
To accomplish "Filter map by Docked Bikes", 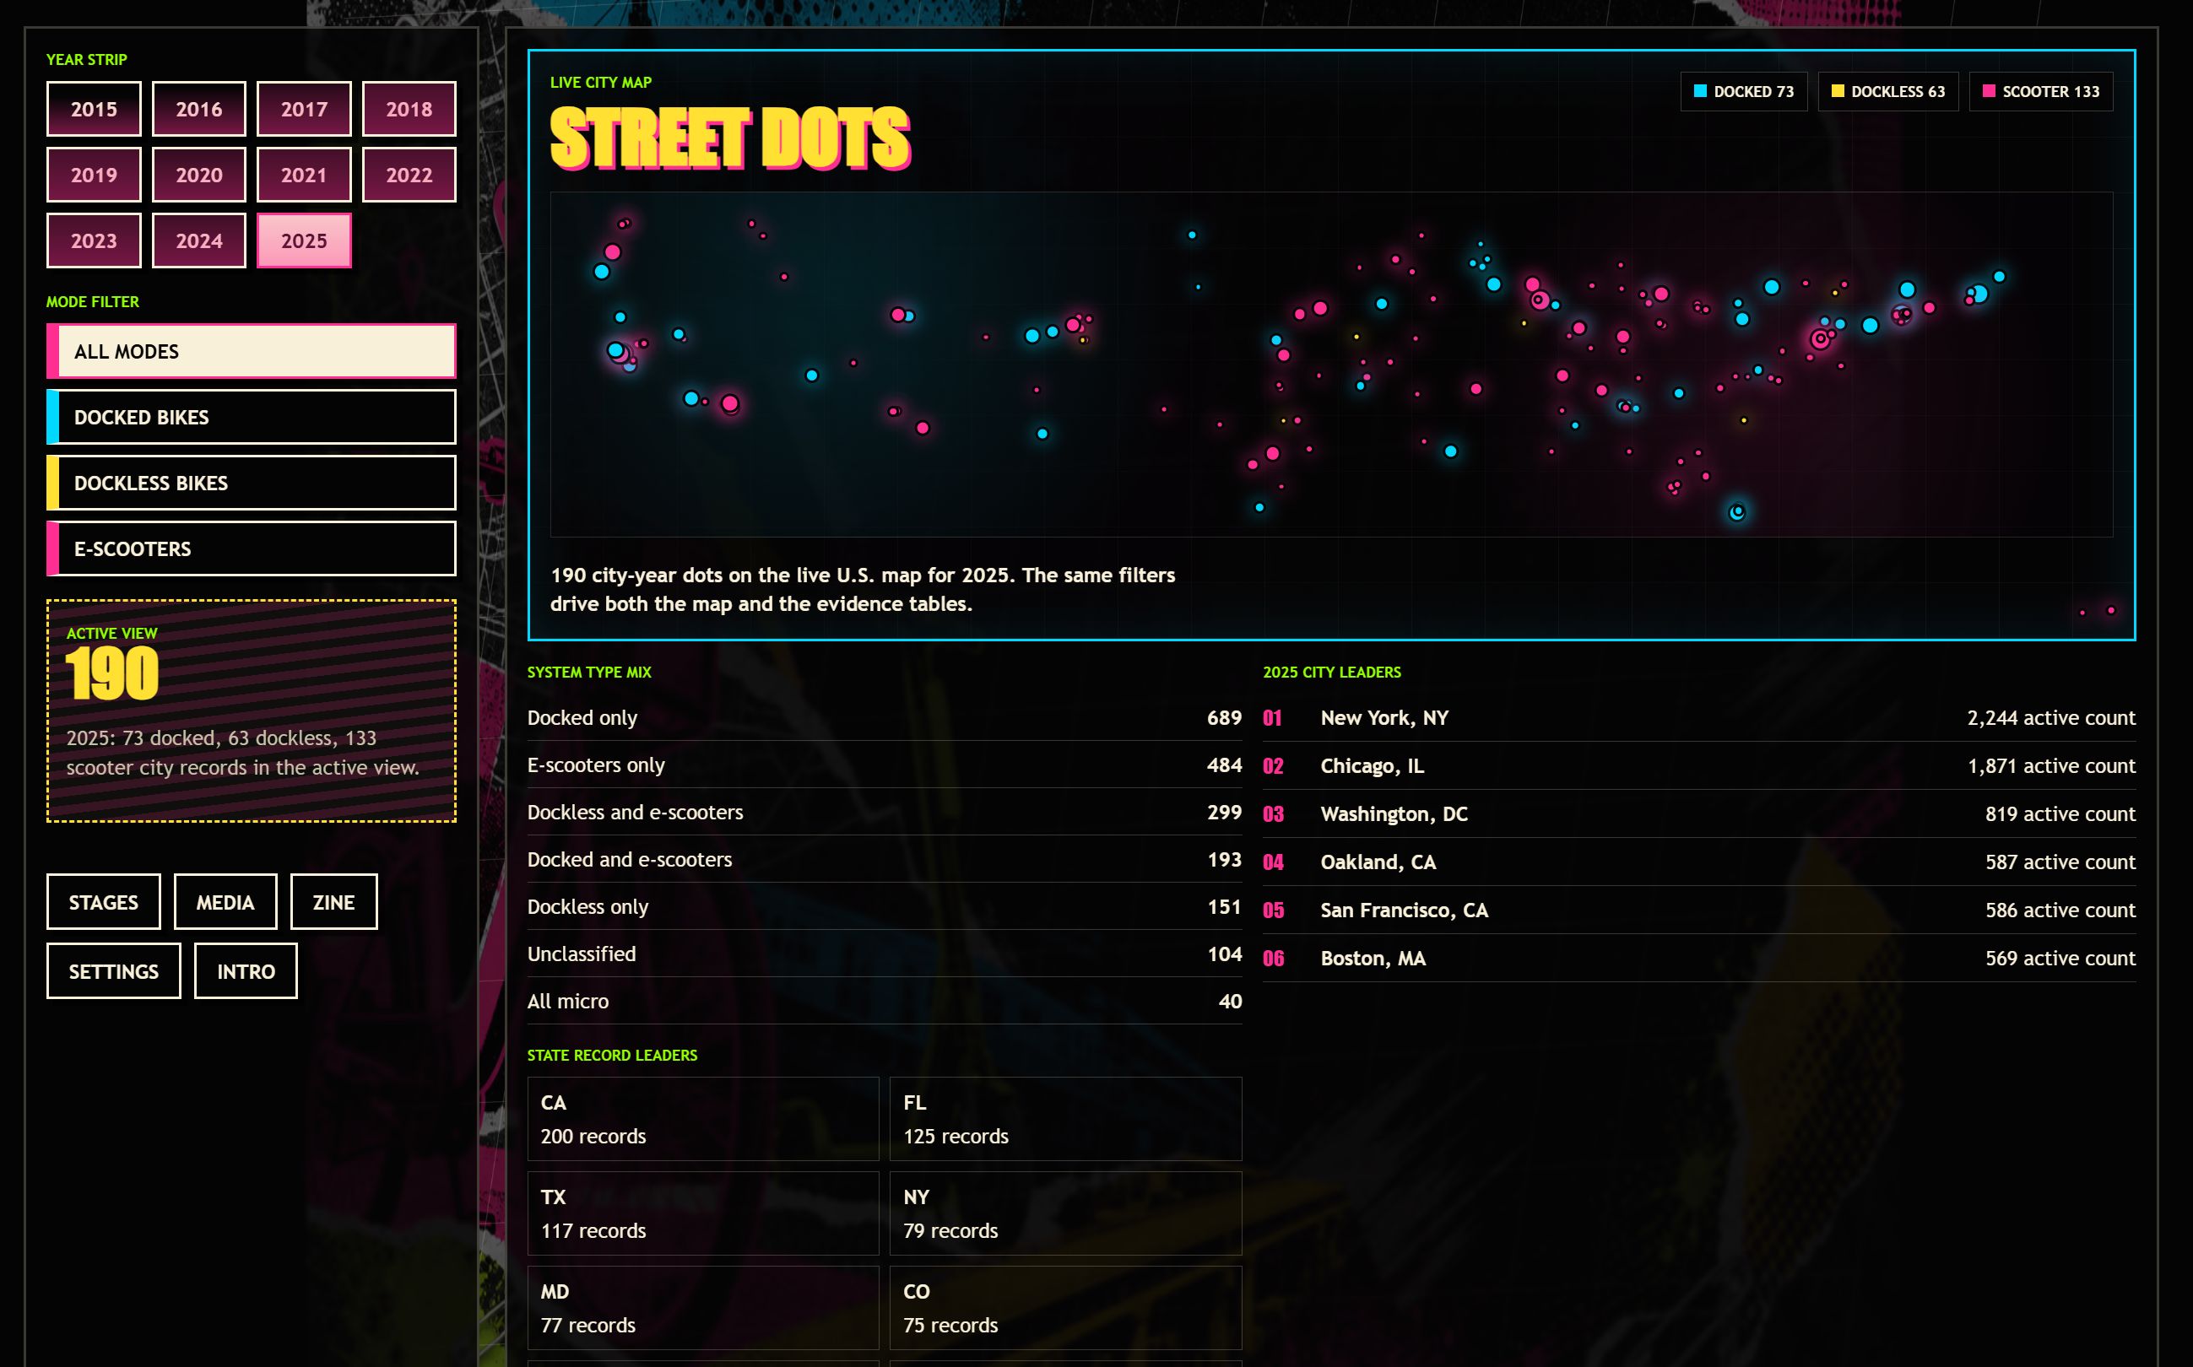I will coord(252,418).
